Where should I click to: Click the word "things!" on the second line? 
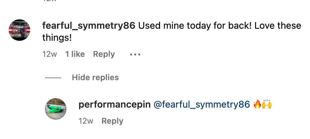click(57, 38)
